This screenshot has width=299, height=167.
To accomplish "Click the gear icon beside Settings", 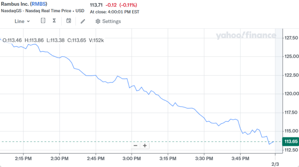I will click(x=98, y=21).
